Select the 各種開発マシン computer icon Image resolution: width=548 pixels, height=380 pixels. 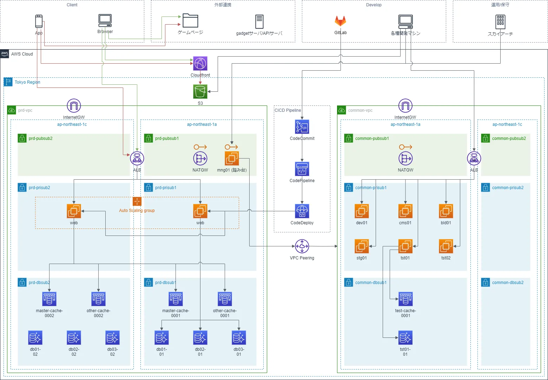405,22
